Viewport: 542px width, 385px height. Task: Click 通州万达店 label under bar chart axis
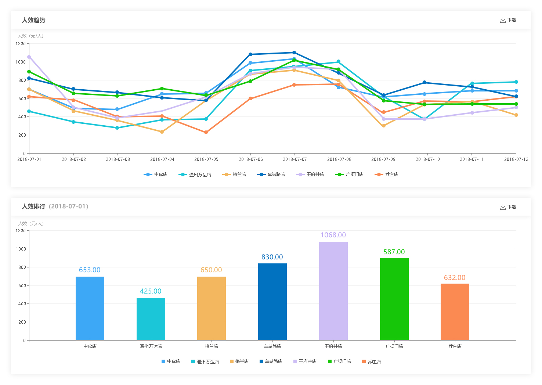click(151, 346)
